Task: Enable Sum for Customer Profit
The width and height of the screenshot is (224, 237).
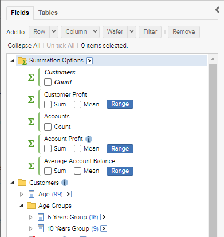Action: point(48,104)
